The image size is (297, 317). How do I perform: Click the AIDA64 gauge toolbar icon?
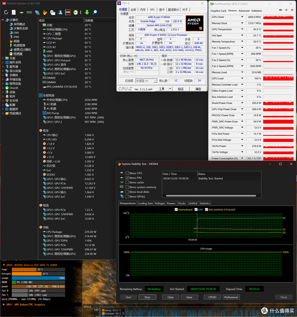coord(76,12)
